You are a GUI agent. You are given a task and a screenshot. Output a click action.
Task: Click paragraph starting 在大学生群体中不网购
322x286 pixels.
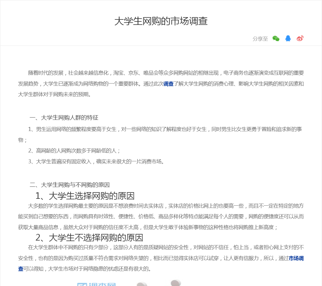(161, 258)
